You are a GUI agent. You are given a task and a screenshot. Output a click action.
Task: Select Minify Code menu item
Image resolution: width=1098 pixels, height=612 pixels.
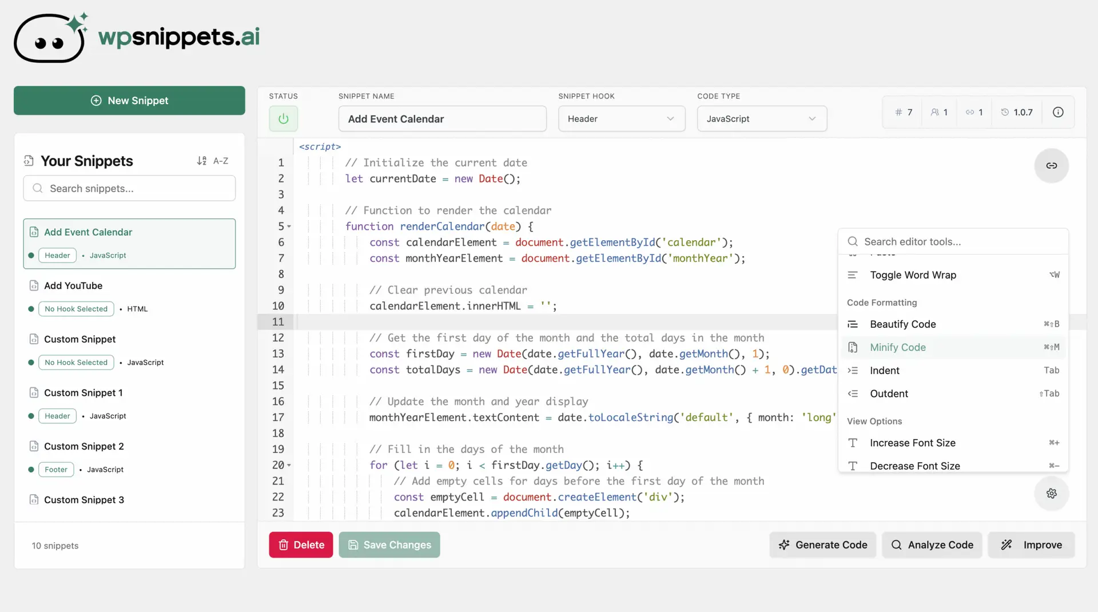click(953, 347)
